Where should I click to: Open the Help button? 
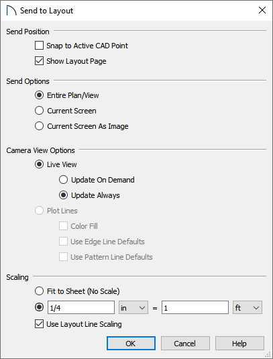239,343
